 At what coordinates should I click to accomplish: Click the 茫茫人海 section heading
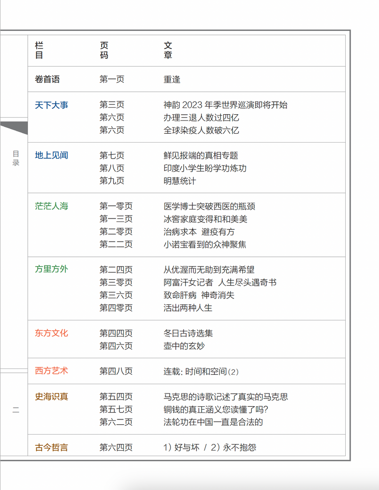[51, 206]
